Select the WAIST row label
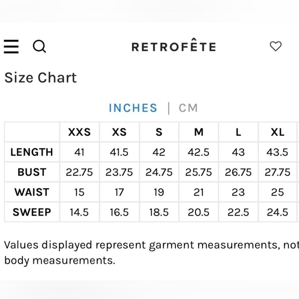Image resolution: width=299 pixels, height=299 pixels. tap(32, 192)
